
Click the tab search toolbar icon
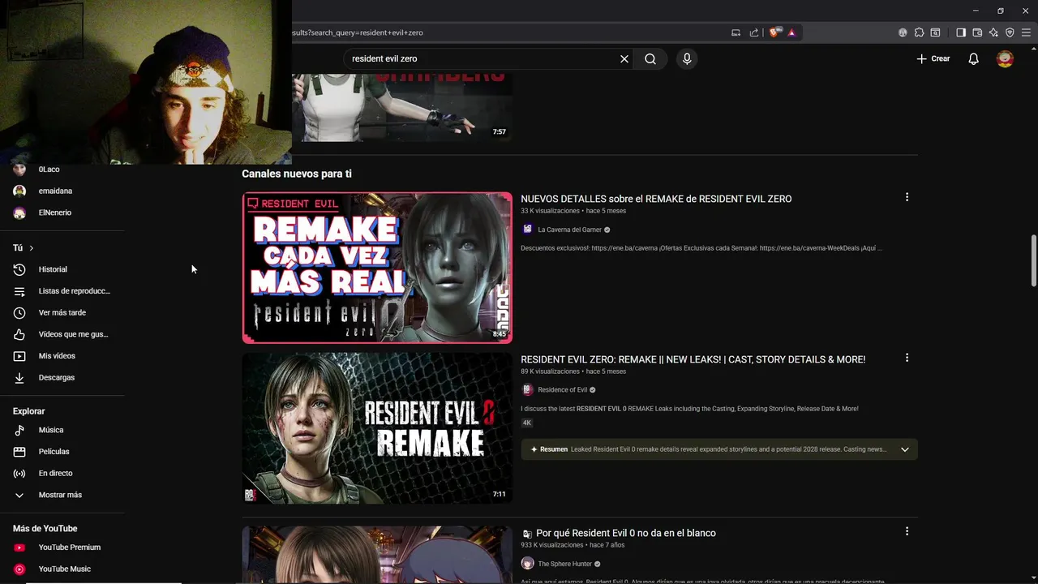point(935,32)
